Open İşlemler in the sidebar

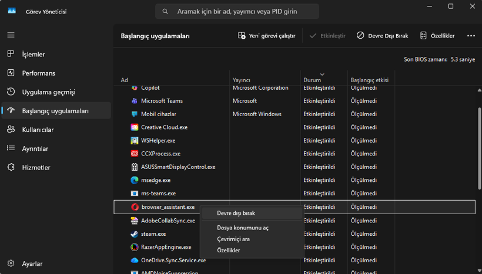pyautogui.click(x=34, y=55)
